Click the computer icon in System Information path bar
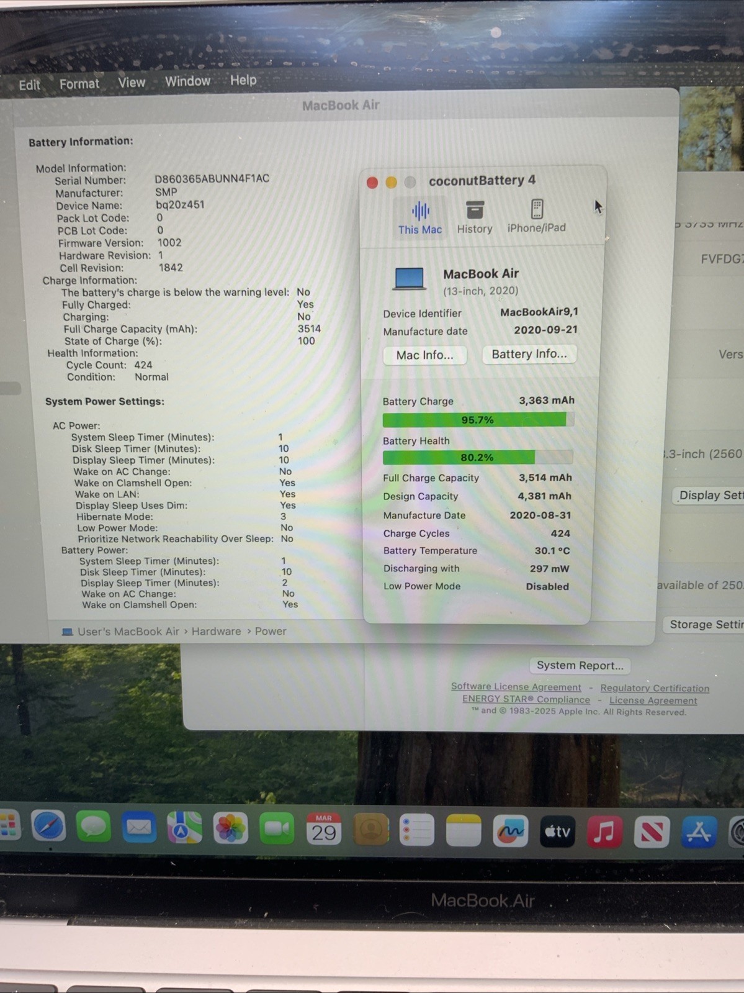 tap(67, 632)
